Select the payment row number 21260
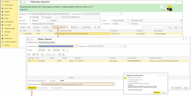The image size is (191, 96). (101, 34)
